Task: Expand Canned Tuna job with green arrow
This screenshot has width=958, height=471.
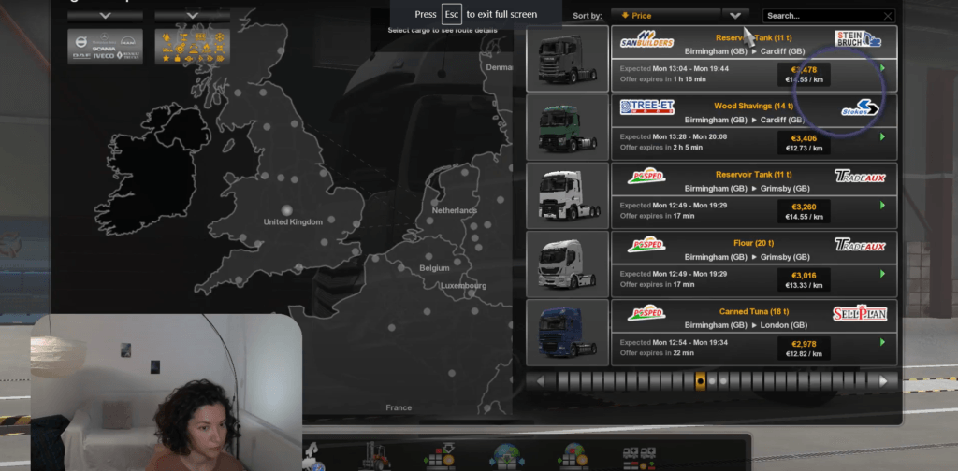Action: point(882,342)
